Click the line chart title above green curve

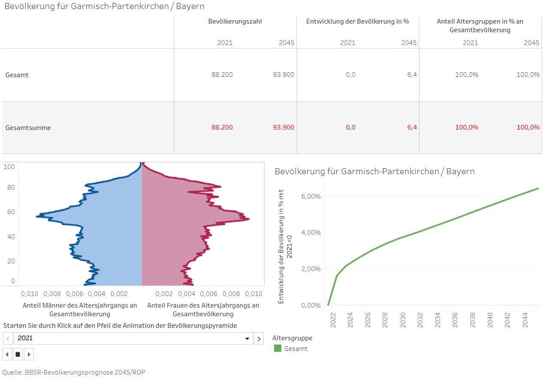(x=374, y=172)
